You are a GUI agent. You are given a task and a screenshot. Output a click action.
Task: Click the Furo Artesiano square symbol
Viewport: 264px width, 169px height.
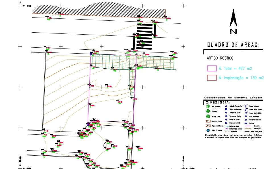[246, 116]
